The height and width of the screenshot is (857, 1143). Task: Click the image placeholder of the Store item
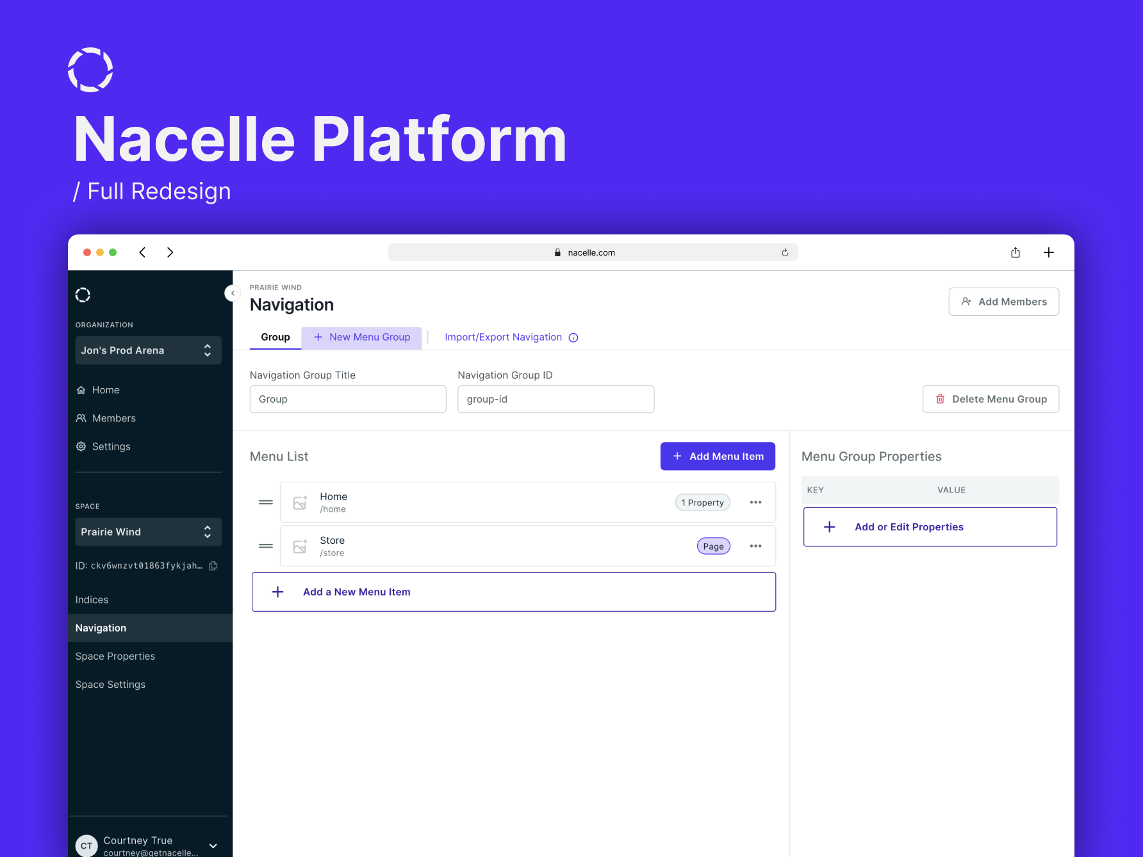300,546
